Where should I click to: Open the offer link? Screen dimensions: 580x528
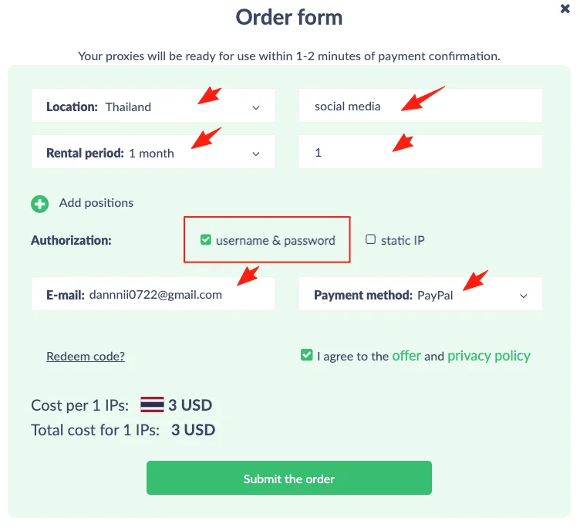(406, 356)
